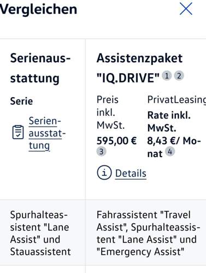Click the Serie label under Serienausstattung
The width and height of the screenshot is (206, 273).
coord(21,101)
